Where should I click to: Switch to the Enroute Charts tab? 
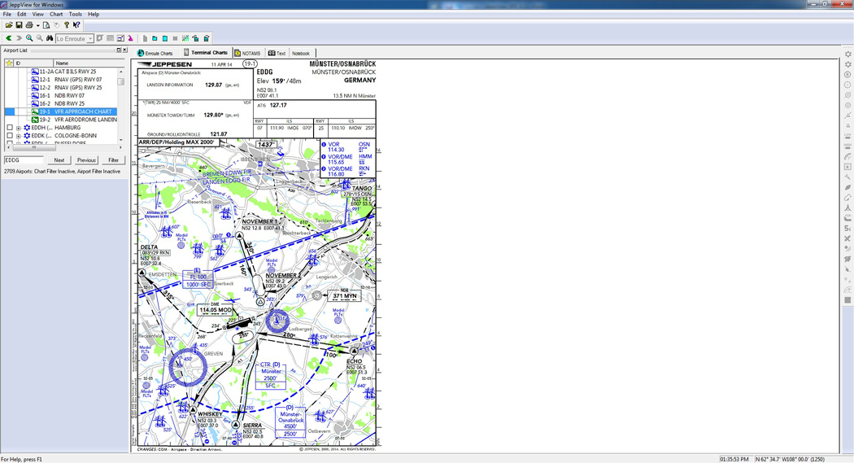[x=155, y=54]
